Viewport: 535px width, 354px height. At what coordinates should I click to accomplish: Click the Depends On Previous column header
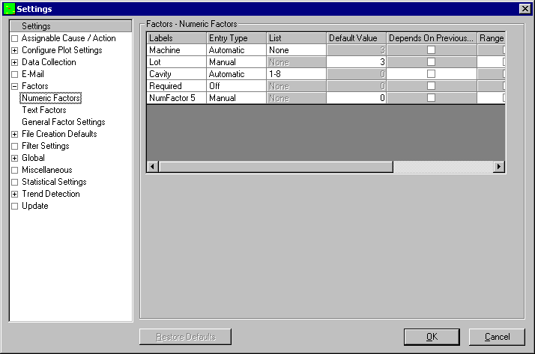tap(432, 38)
